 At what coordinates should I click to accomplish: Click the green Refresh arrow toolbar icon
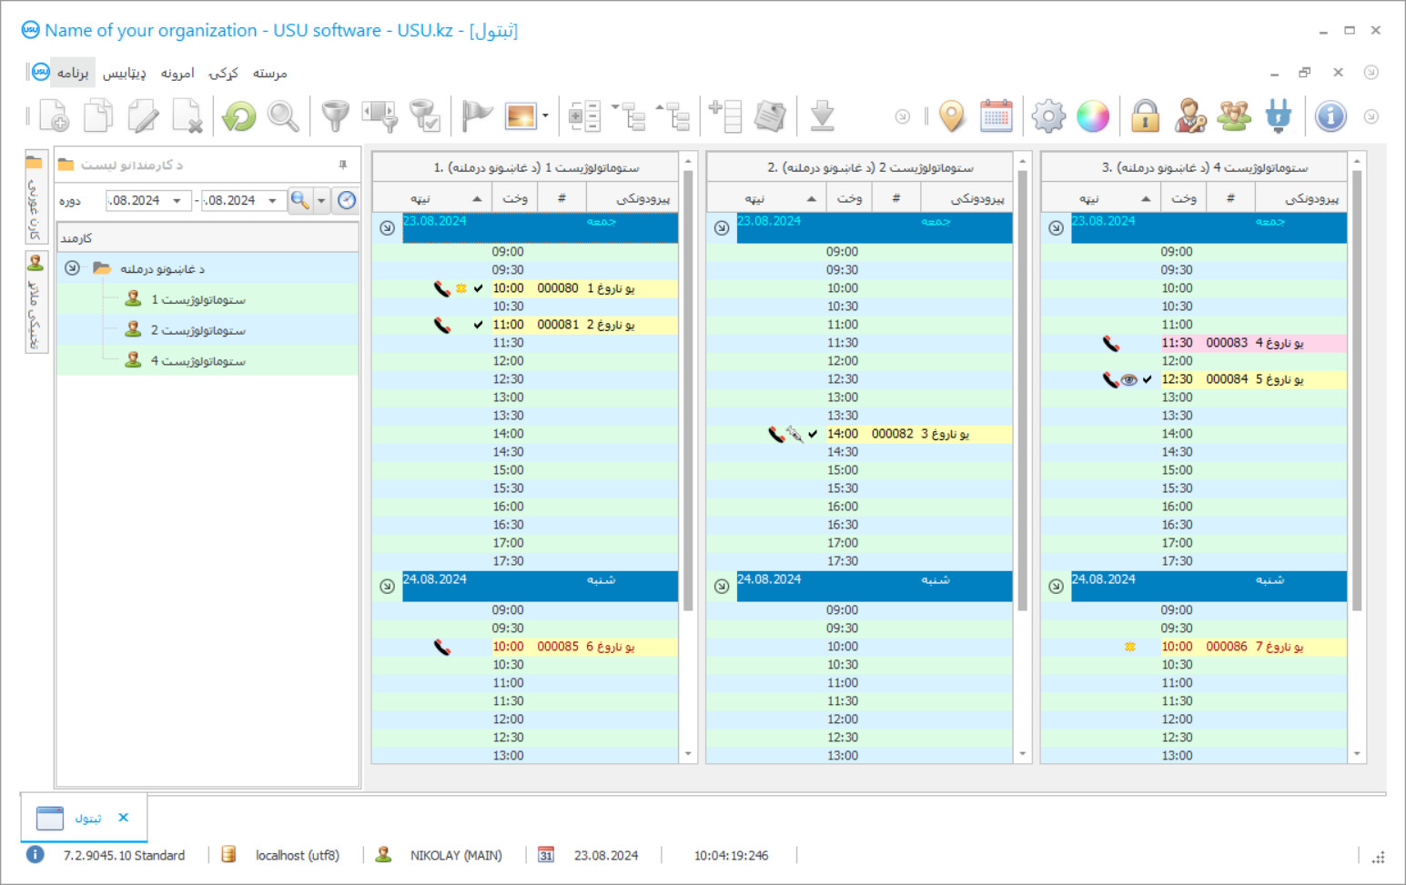[x=239, y=116]
